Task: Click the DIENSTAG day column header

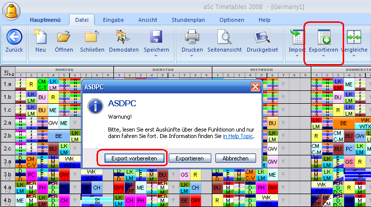Action: click(163, 69)
